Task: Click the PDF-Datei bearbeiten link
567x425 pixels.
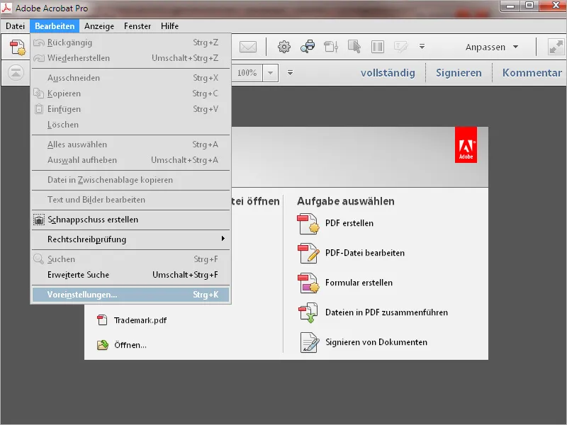Action: [365, 253]
